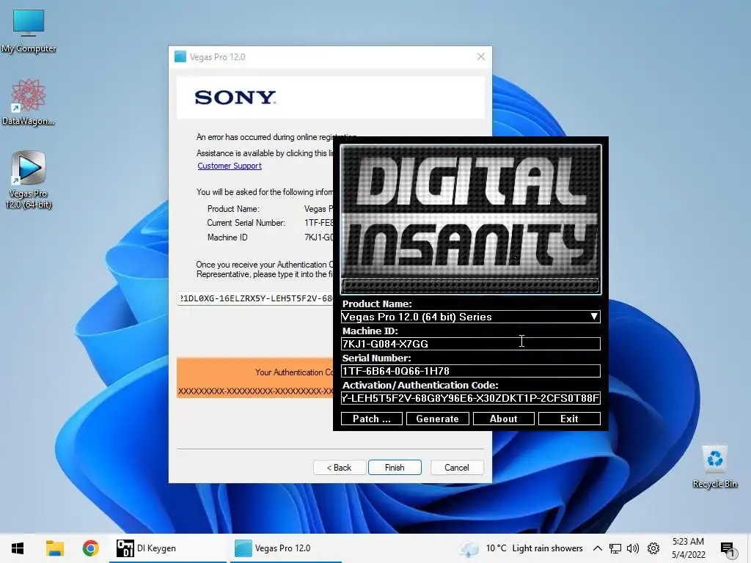Open the Windows Start menu

pos(18,548)
